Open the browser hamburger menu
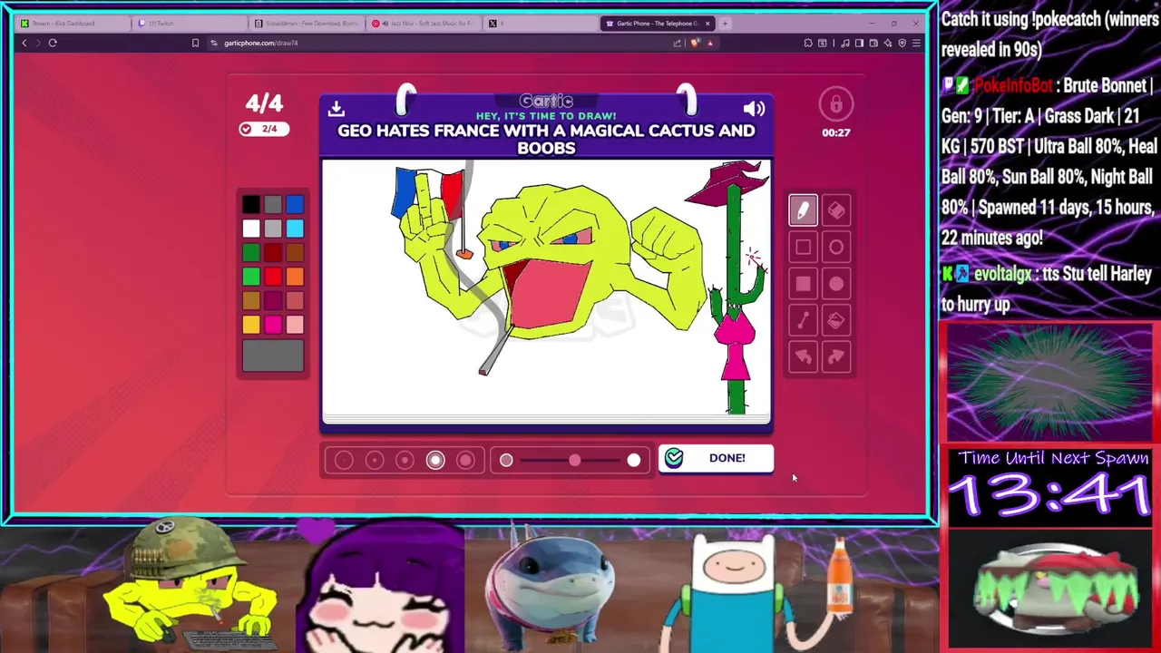Screen dimensions: 1161x653 (916, 43)
